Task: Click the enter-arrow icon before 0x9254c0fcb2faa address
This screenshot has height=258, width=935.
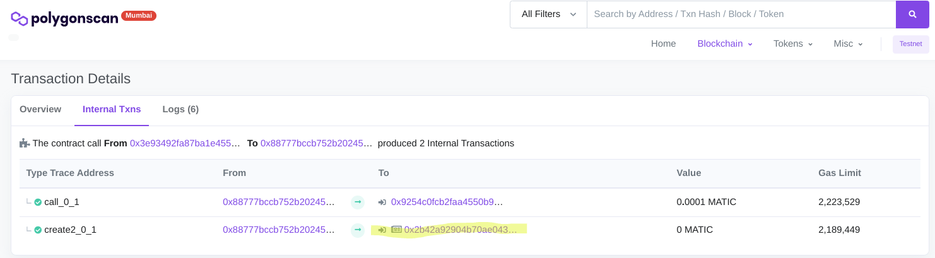Action: click(x=382, y=202)
